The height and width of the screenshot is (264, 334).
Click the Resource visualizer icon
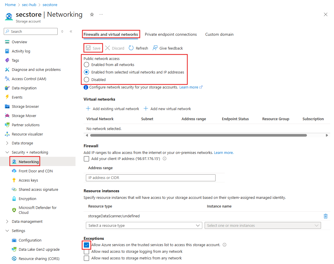7,134
